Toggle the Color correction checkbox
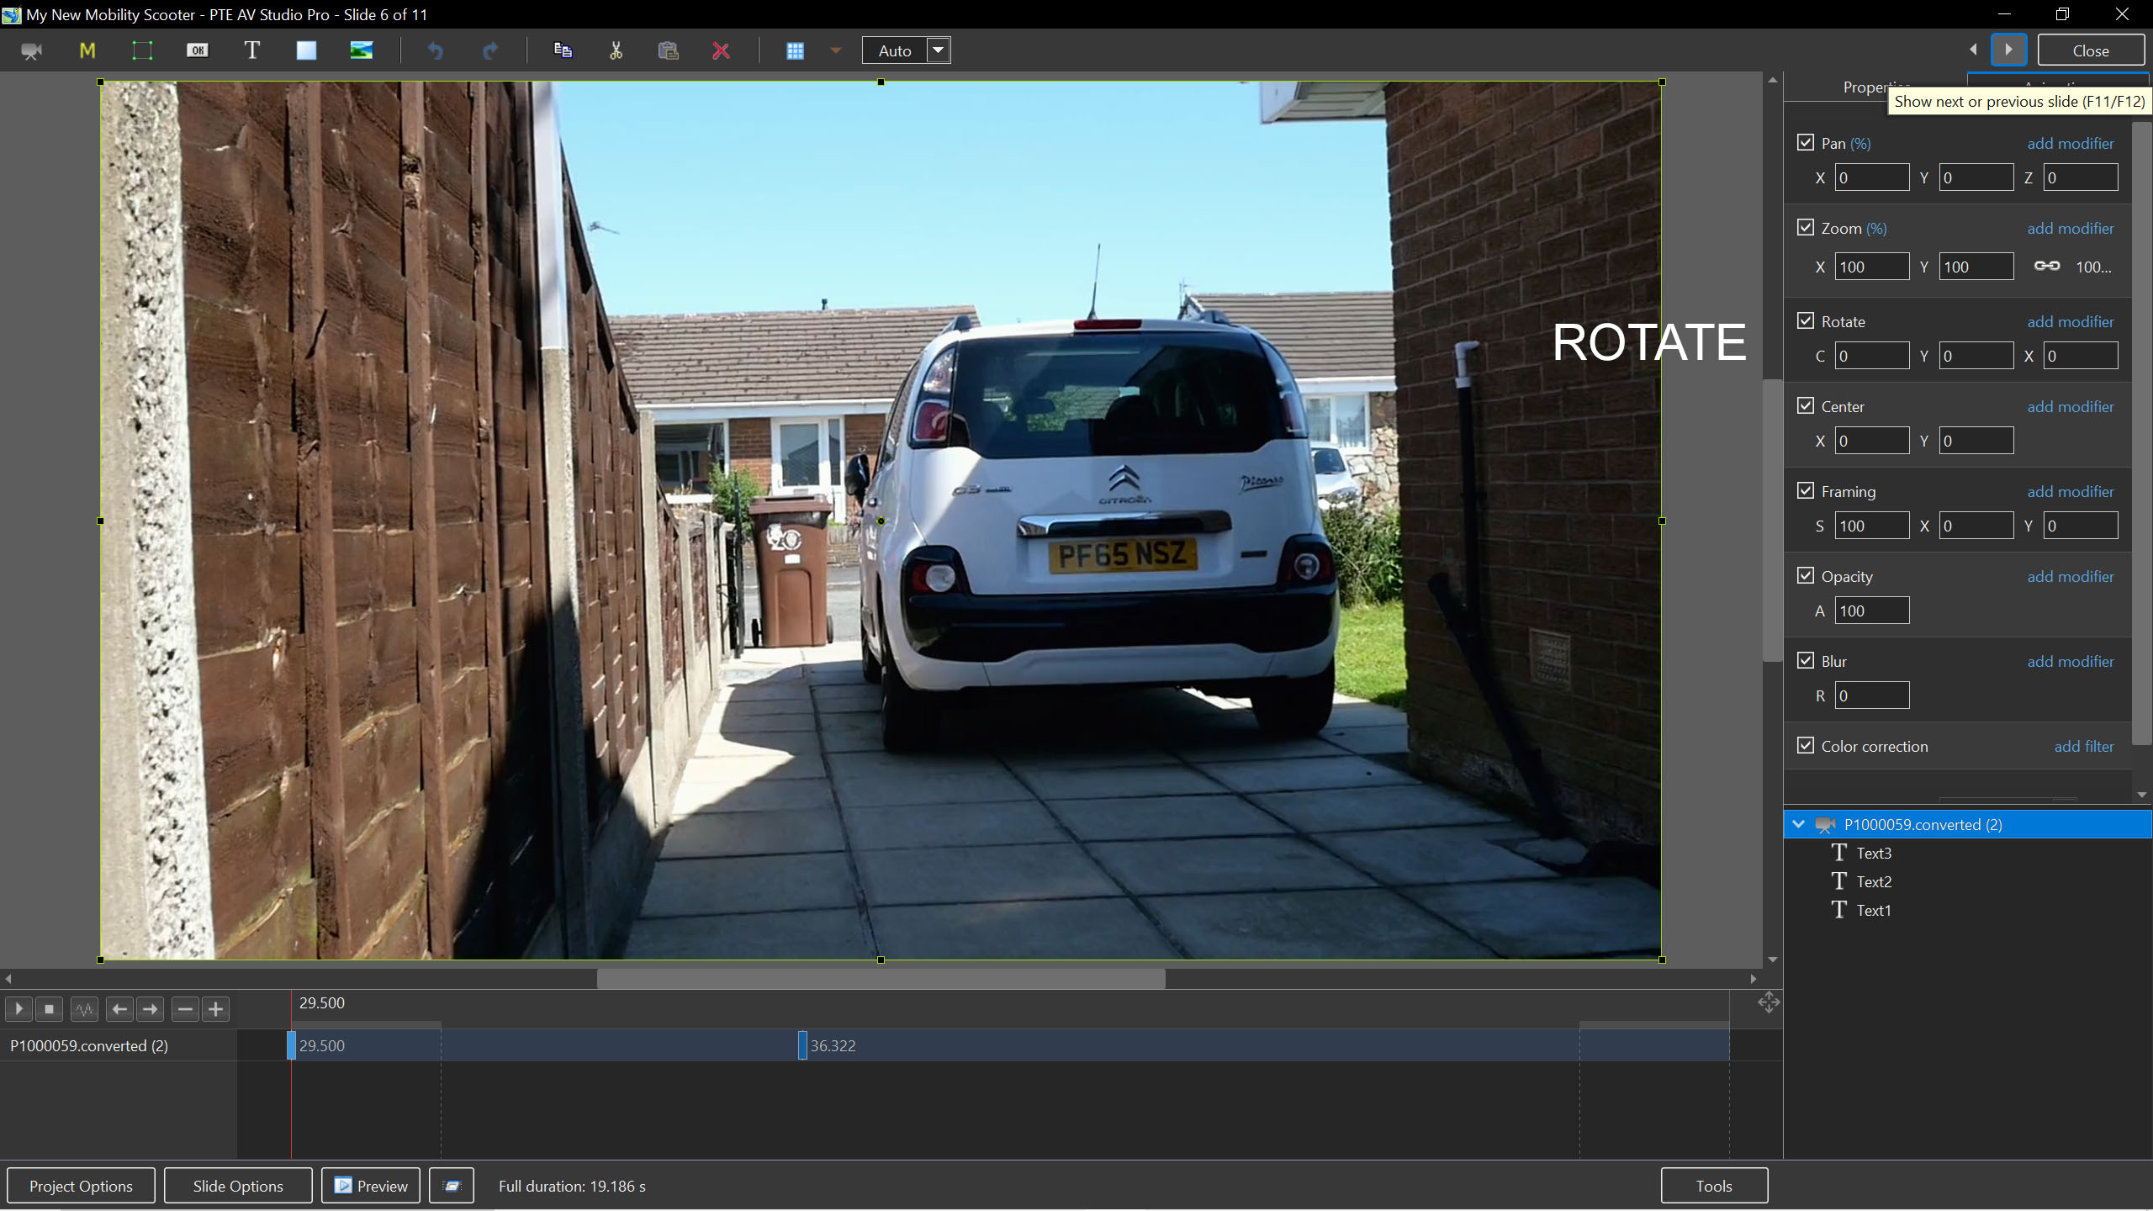 (x=1806, y=746)
